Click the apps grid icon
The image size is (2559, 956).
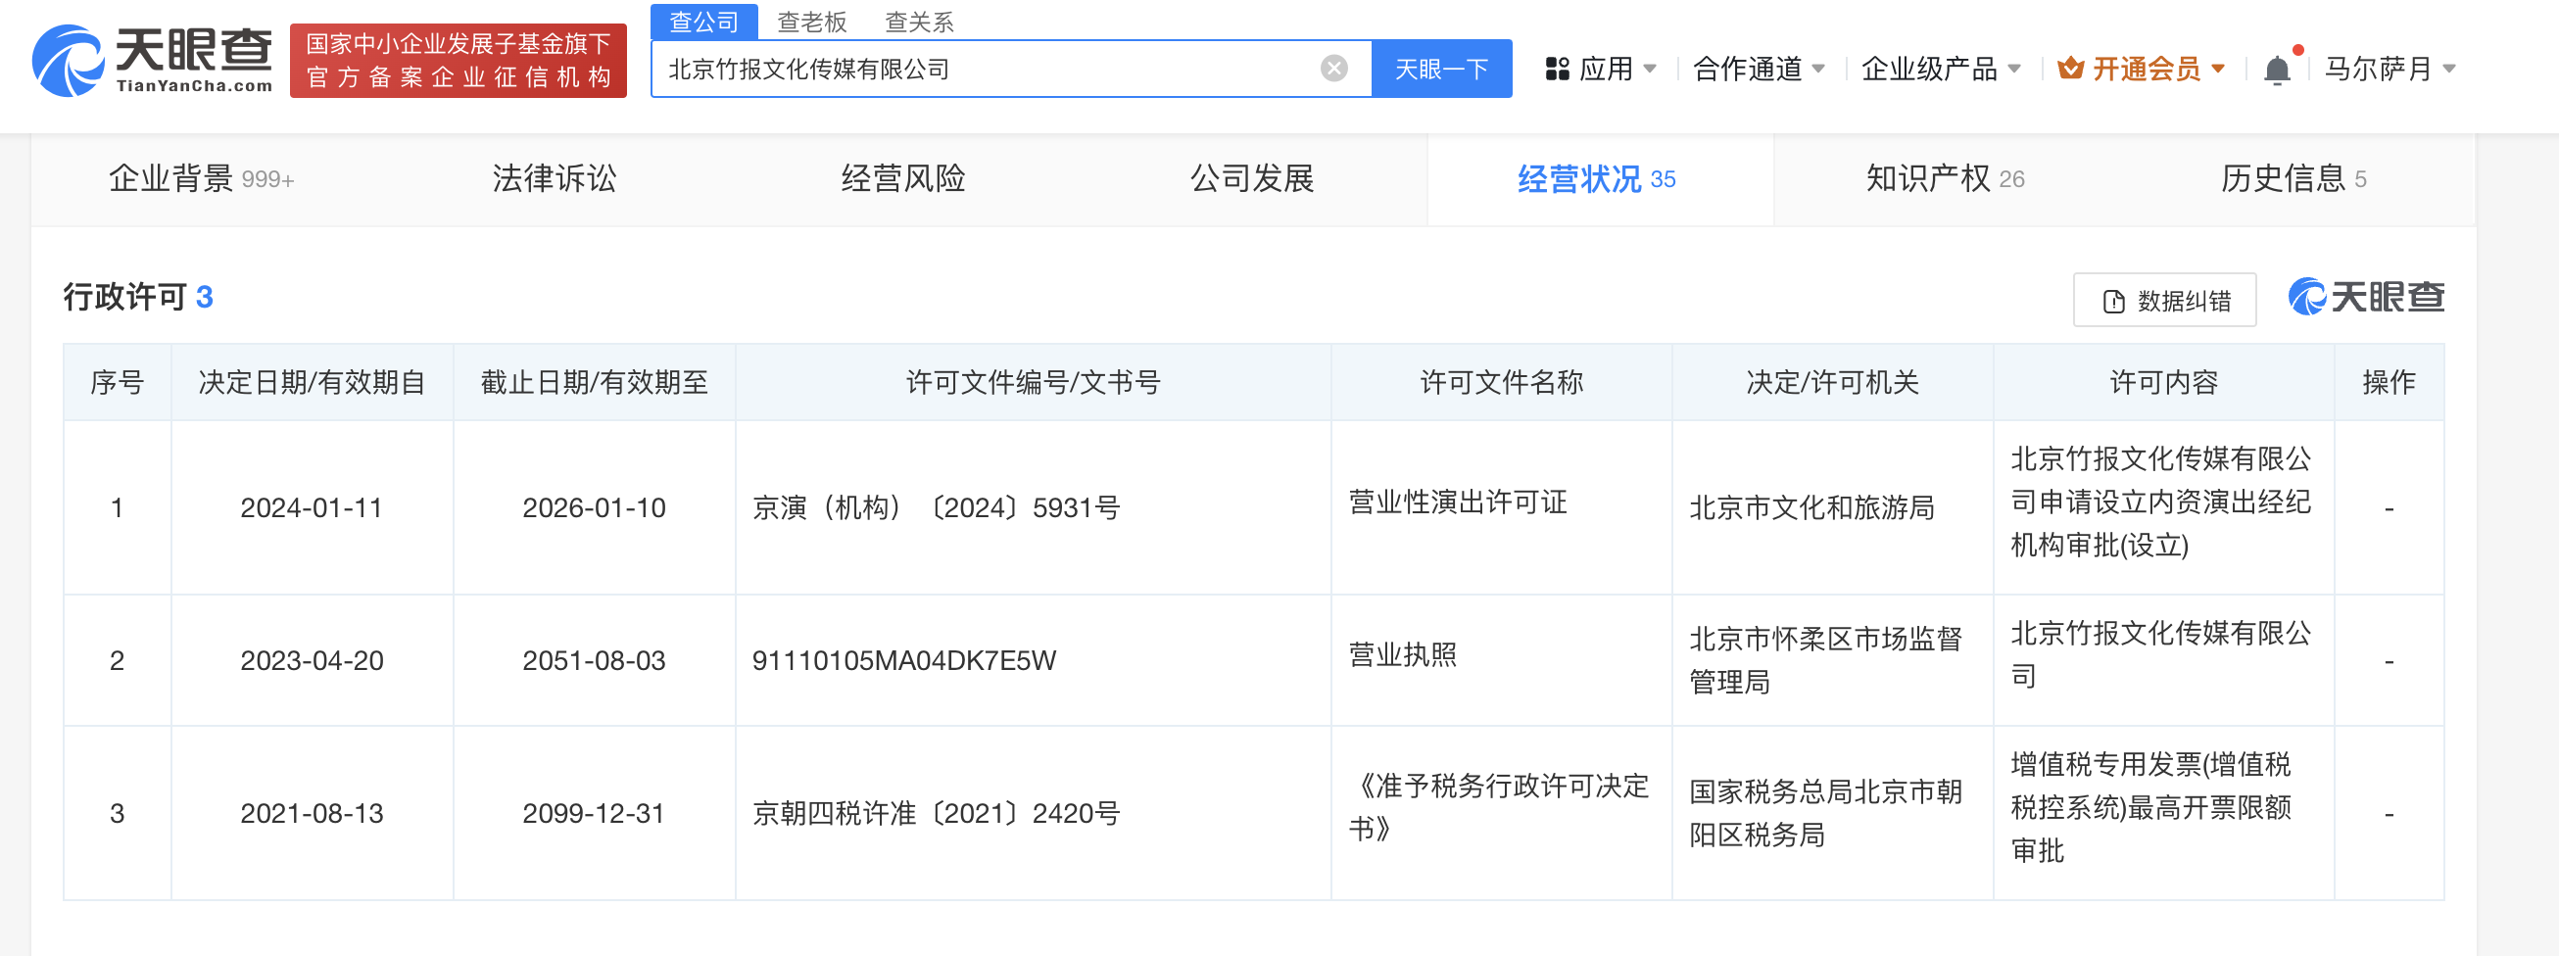pos(1557,69)
